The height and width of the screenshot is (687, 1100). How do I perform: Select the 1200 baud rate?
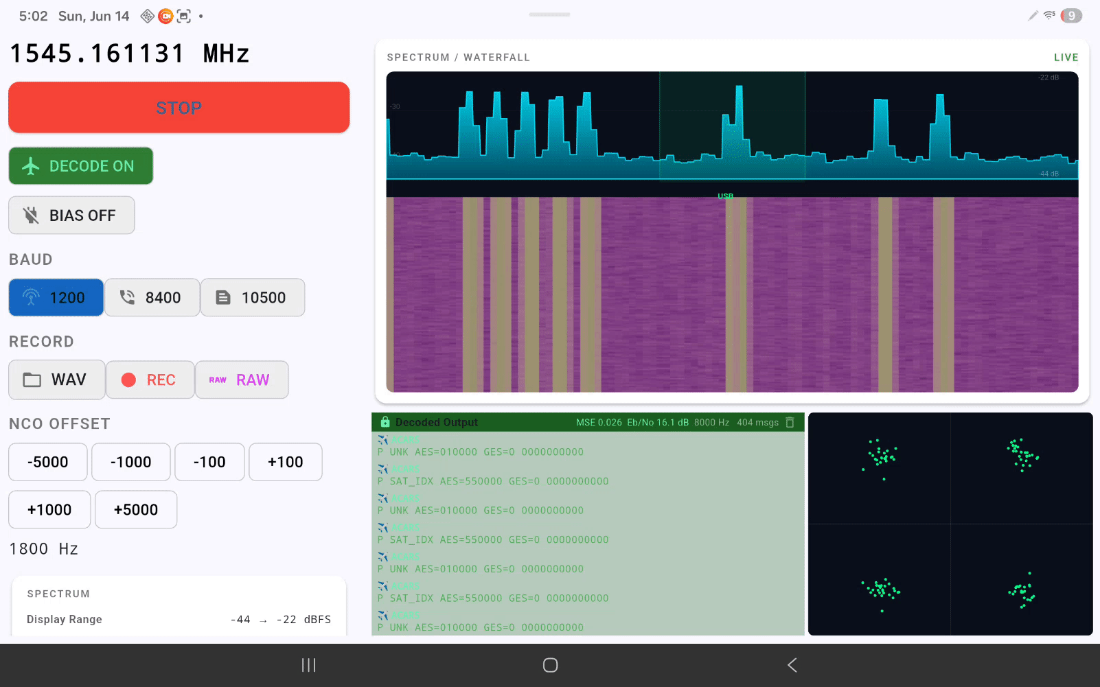tap(56, 297)
